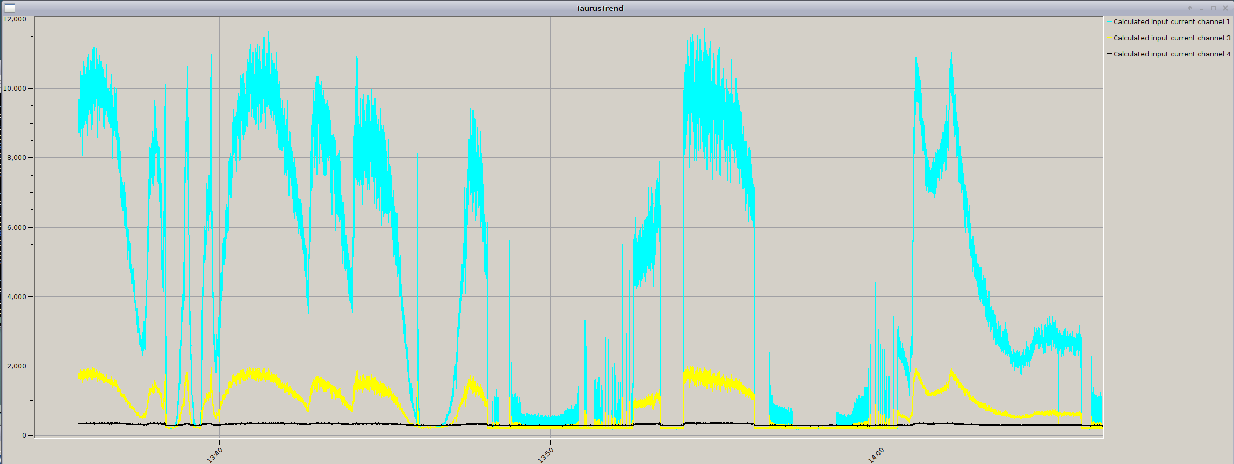Toggle the channel 1 legend entry

point(1172,22)
